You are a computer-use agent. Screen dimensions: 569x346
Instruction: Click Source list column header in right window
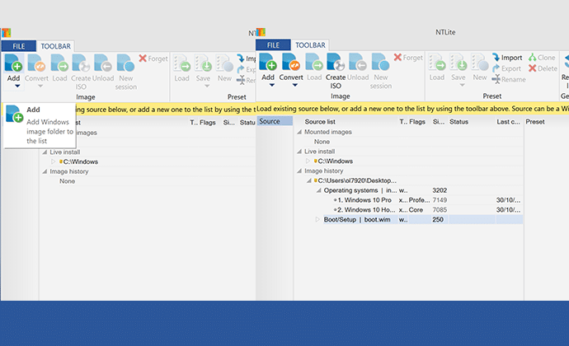click(x=320, y=122)
